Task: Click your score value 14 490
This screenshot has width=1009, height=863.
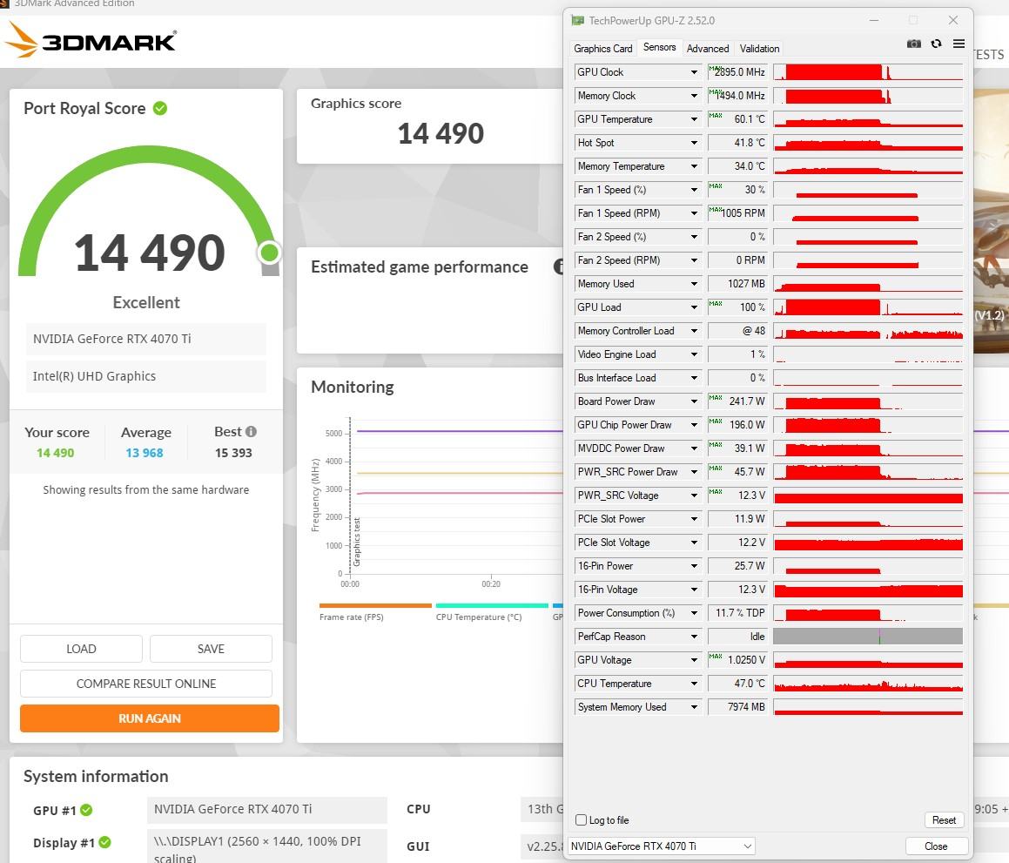Action: tap(56, 453)
